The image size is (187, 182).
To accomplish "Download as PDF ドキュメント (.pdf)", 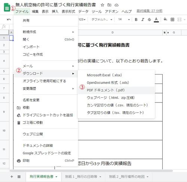I will [x=116, y=90].
